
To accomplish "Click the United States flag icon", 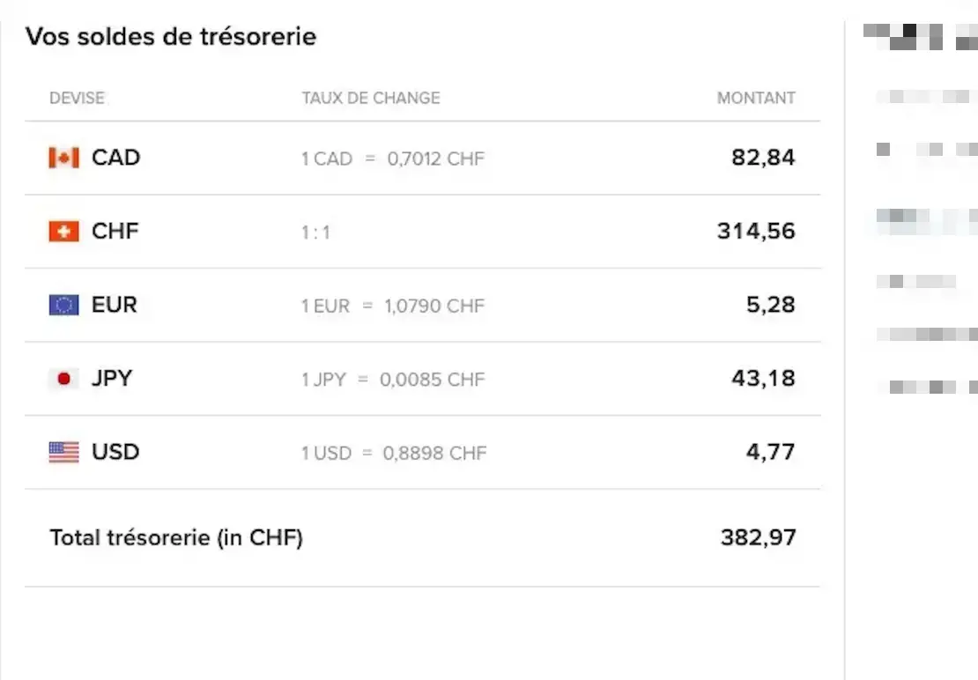I will [63, 453].
